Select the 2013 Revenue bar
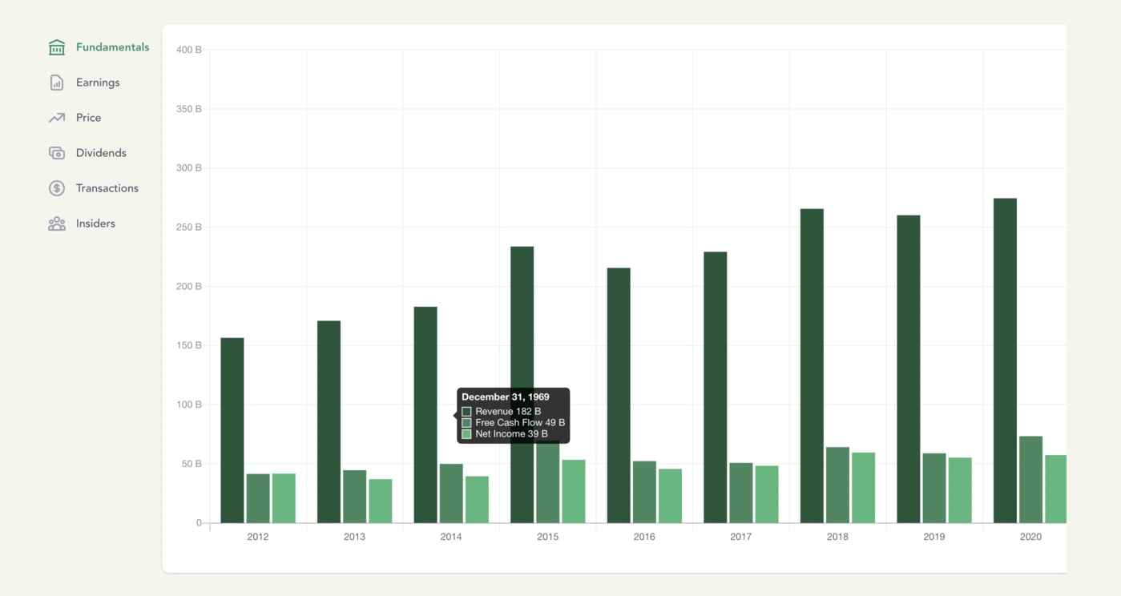 tap(329, 422)
